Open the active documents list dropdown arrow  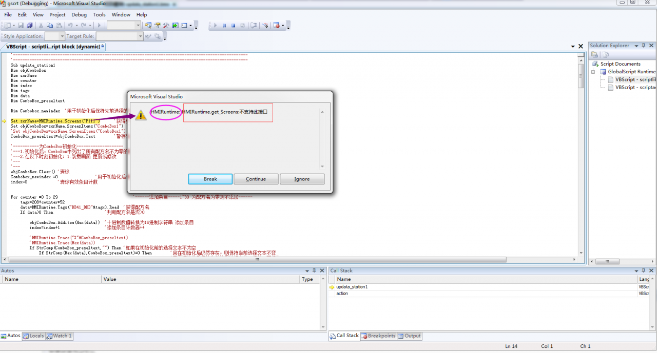point(573,46)
